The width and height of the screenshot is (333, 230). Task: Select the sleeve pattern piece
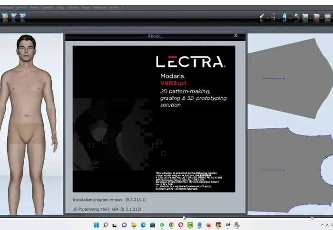click(x=291, y=78)
